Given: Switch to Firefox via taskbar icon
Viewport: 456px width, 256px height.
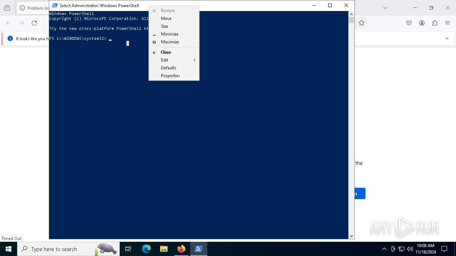Looking at the screenshot, I should [x=181, y=249].
